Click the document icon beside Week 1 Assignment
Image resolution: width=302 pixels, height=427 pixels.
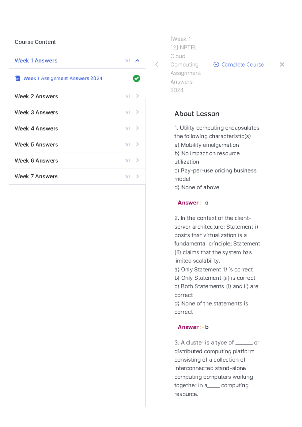pyautogui.click(x=18, y=78)
